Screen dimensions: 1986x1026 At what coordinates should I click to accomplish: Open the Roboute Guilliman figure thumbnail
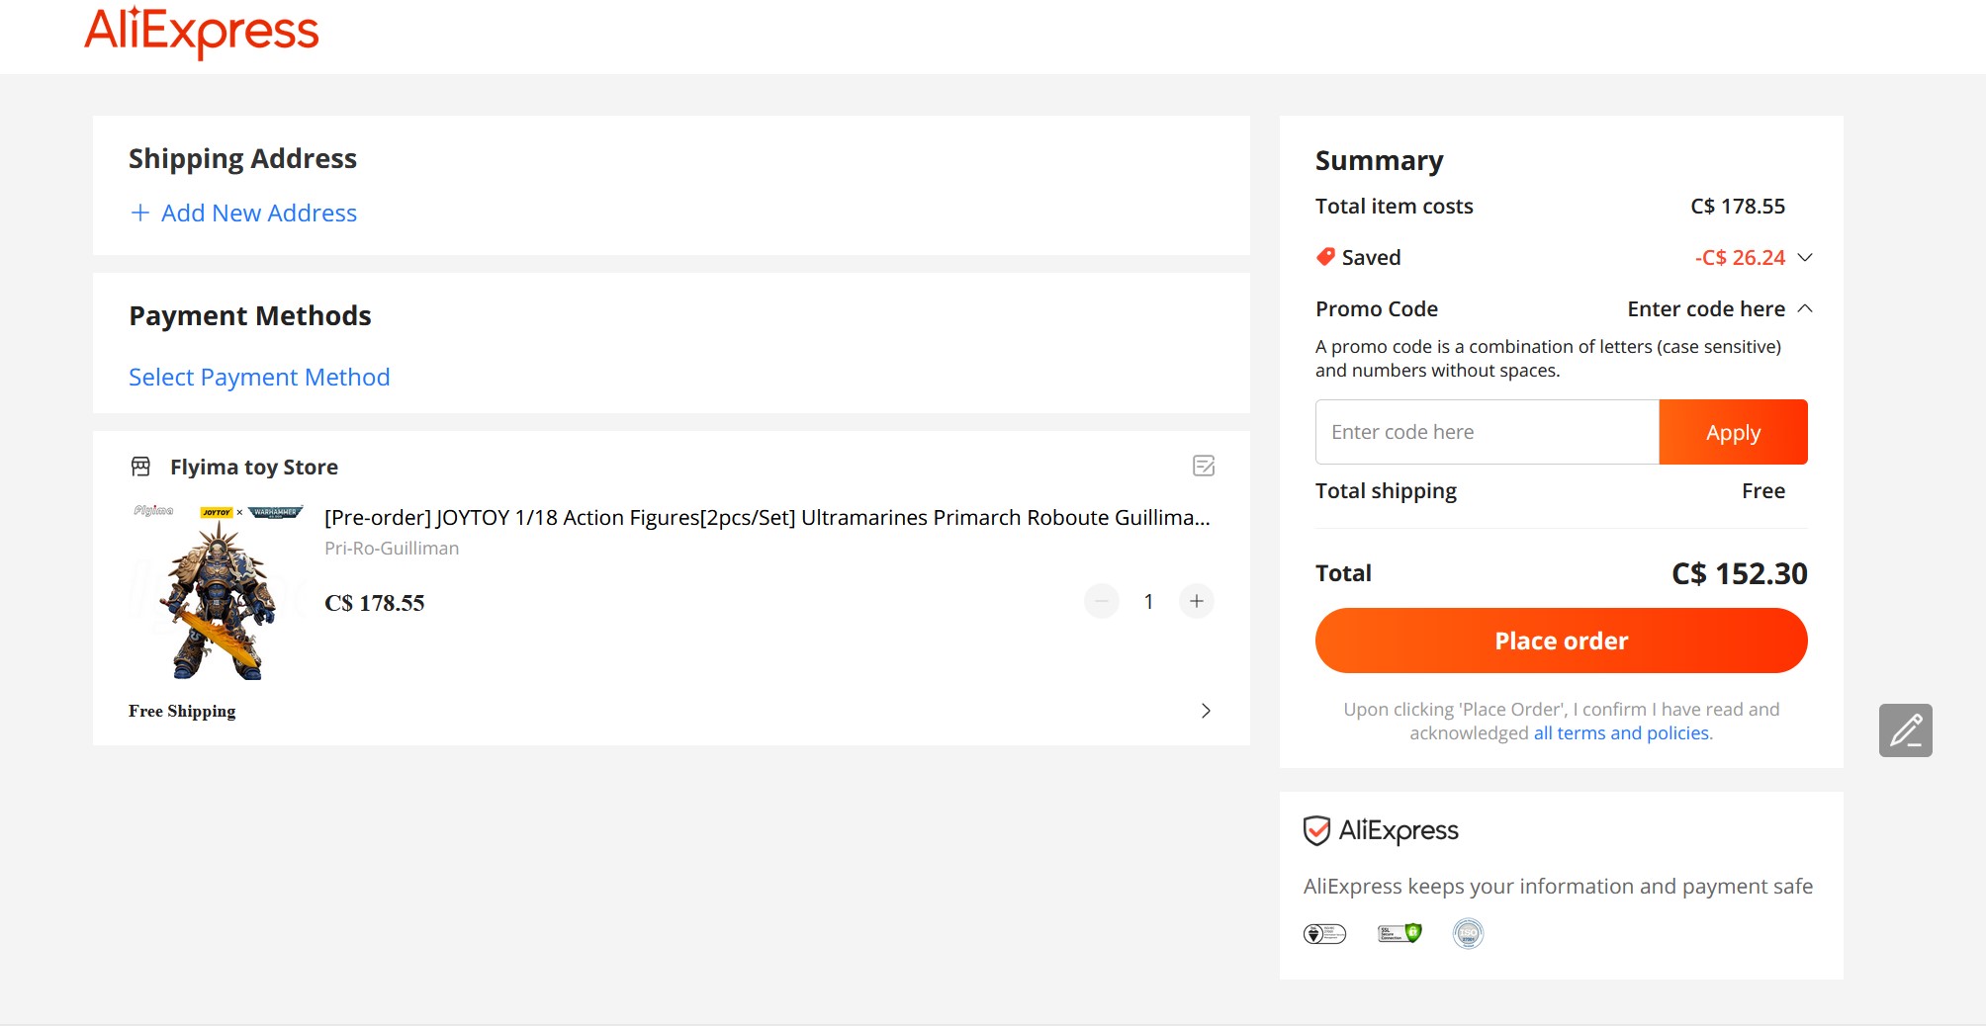218,591
